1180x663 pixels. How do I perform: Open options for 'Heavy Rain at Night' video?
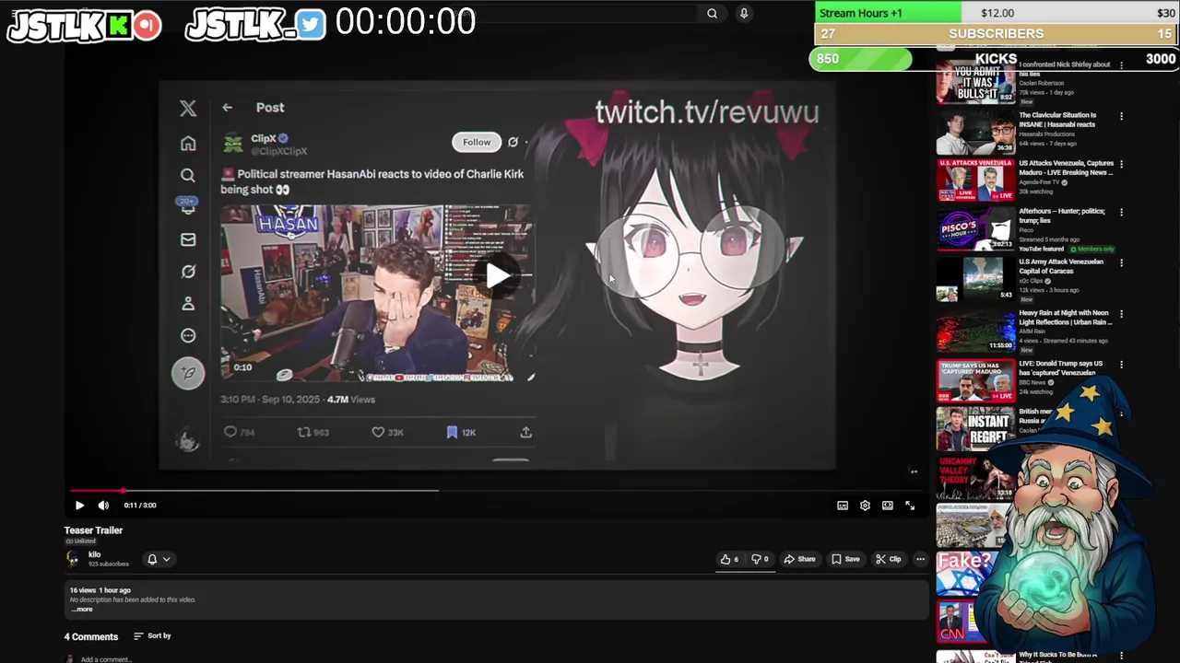(1121, 314)
